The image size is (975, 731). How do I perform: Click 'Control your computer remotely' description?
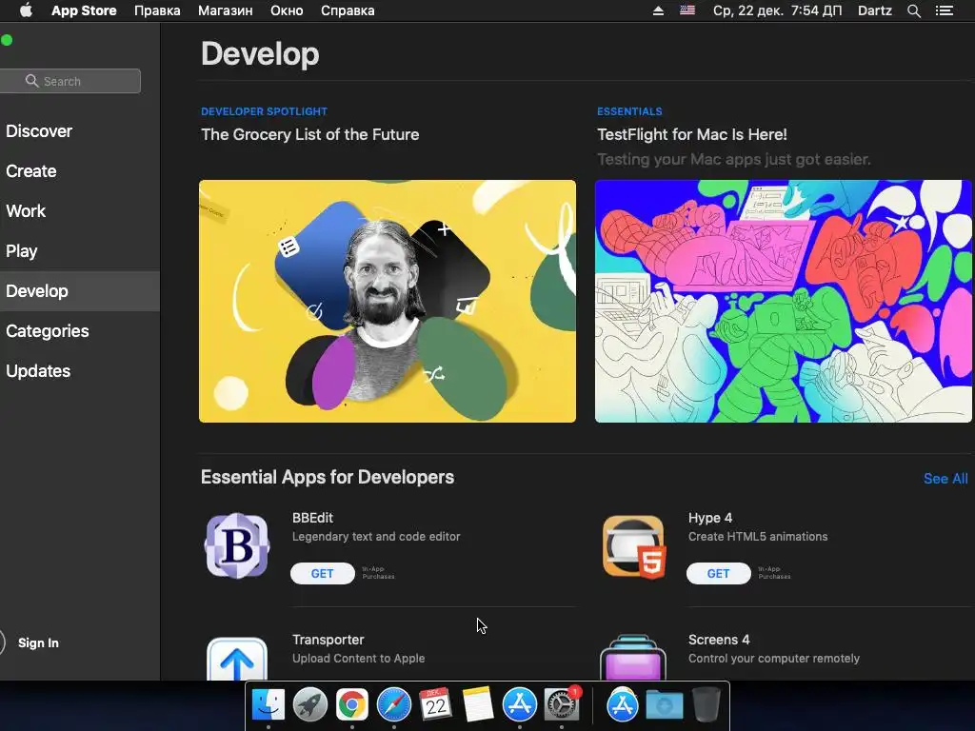(774, 659)
